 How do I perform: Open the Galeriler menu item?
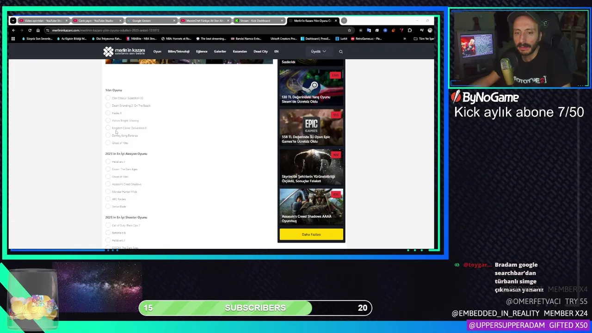(x=220, y=51)
